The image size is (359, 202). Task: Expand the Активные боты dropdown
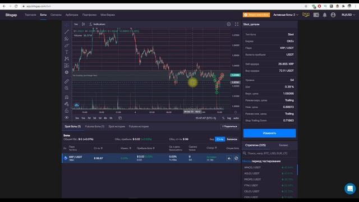coord(286,15)
